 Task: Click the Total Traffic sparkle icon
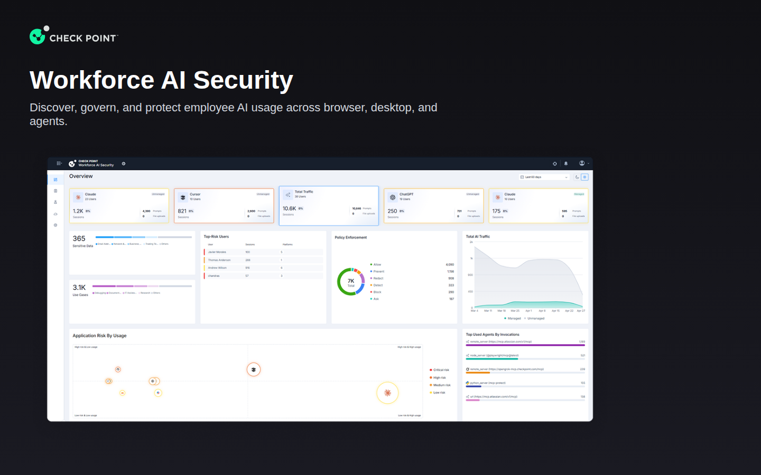point(288,195)
